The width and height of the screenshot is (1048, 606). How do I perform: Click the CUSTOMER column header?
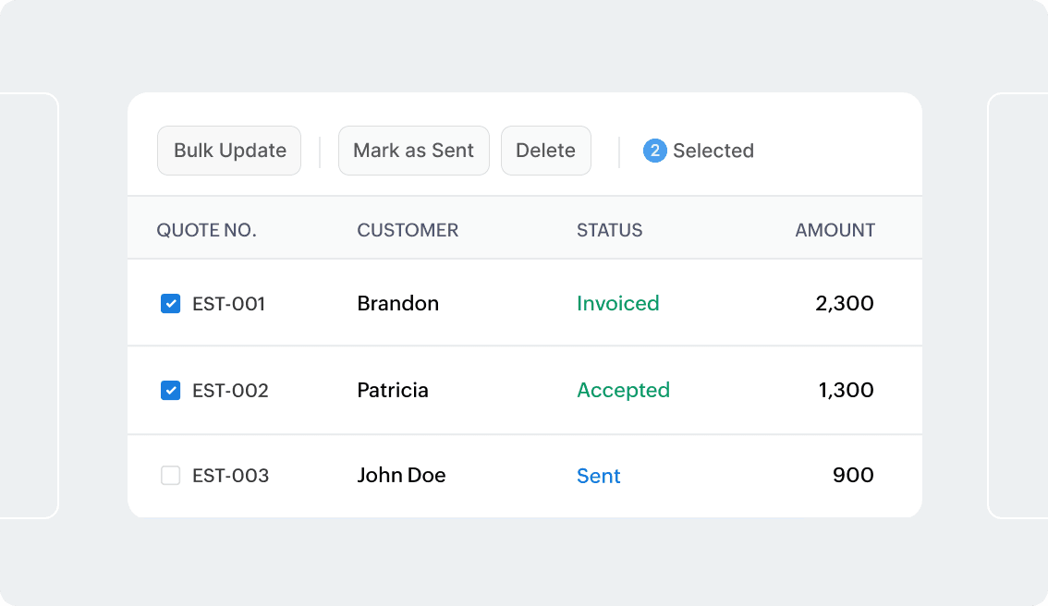coord(408,230)
